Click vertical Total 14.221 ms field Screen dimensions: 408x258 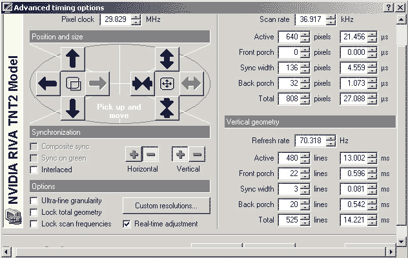click(x=354, y=220)
